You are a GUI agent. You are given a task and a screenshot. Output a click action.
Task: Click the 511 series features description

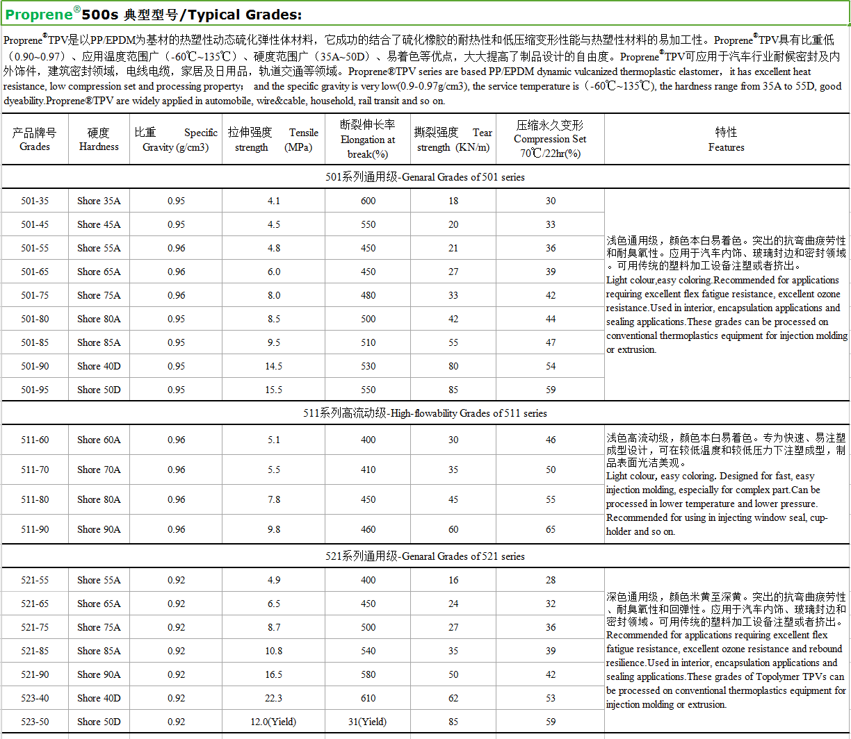click(727, 484)
